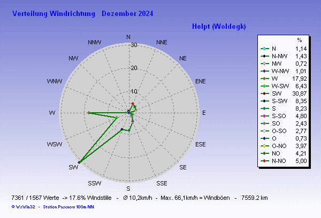Click the NNW compass label
This screenshot has width=321, height=218.
pyautogui.click(x=95, y=42)
